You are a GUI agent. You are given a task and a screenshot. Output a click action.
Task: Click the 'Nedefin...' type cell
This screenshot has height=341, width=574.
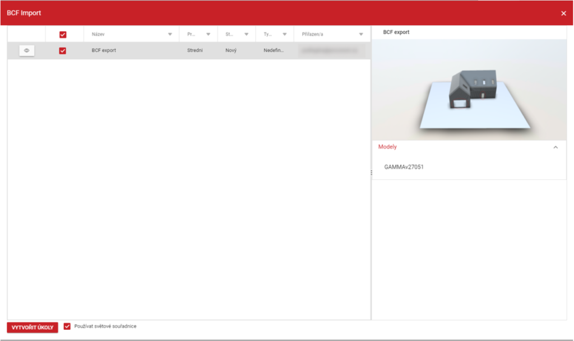tap(274, 50)
